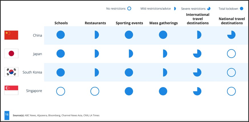This screenshot has width=249, height=122.
Task: Click the Mass gatherings column header
Action: click(163, 23)
